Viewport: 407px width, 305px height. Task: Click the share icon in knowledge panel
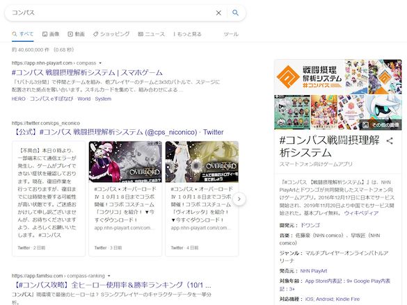pyautogui.click(x=390, y=141)
